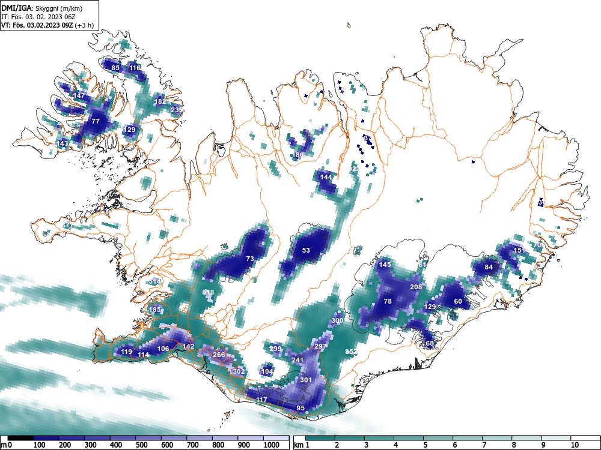Click the teal swatch between km 1 and 2

[320, 438]
